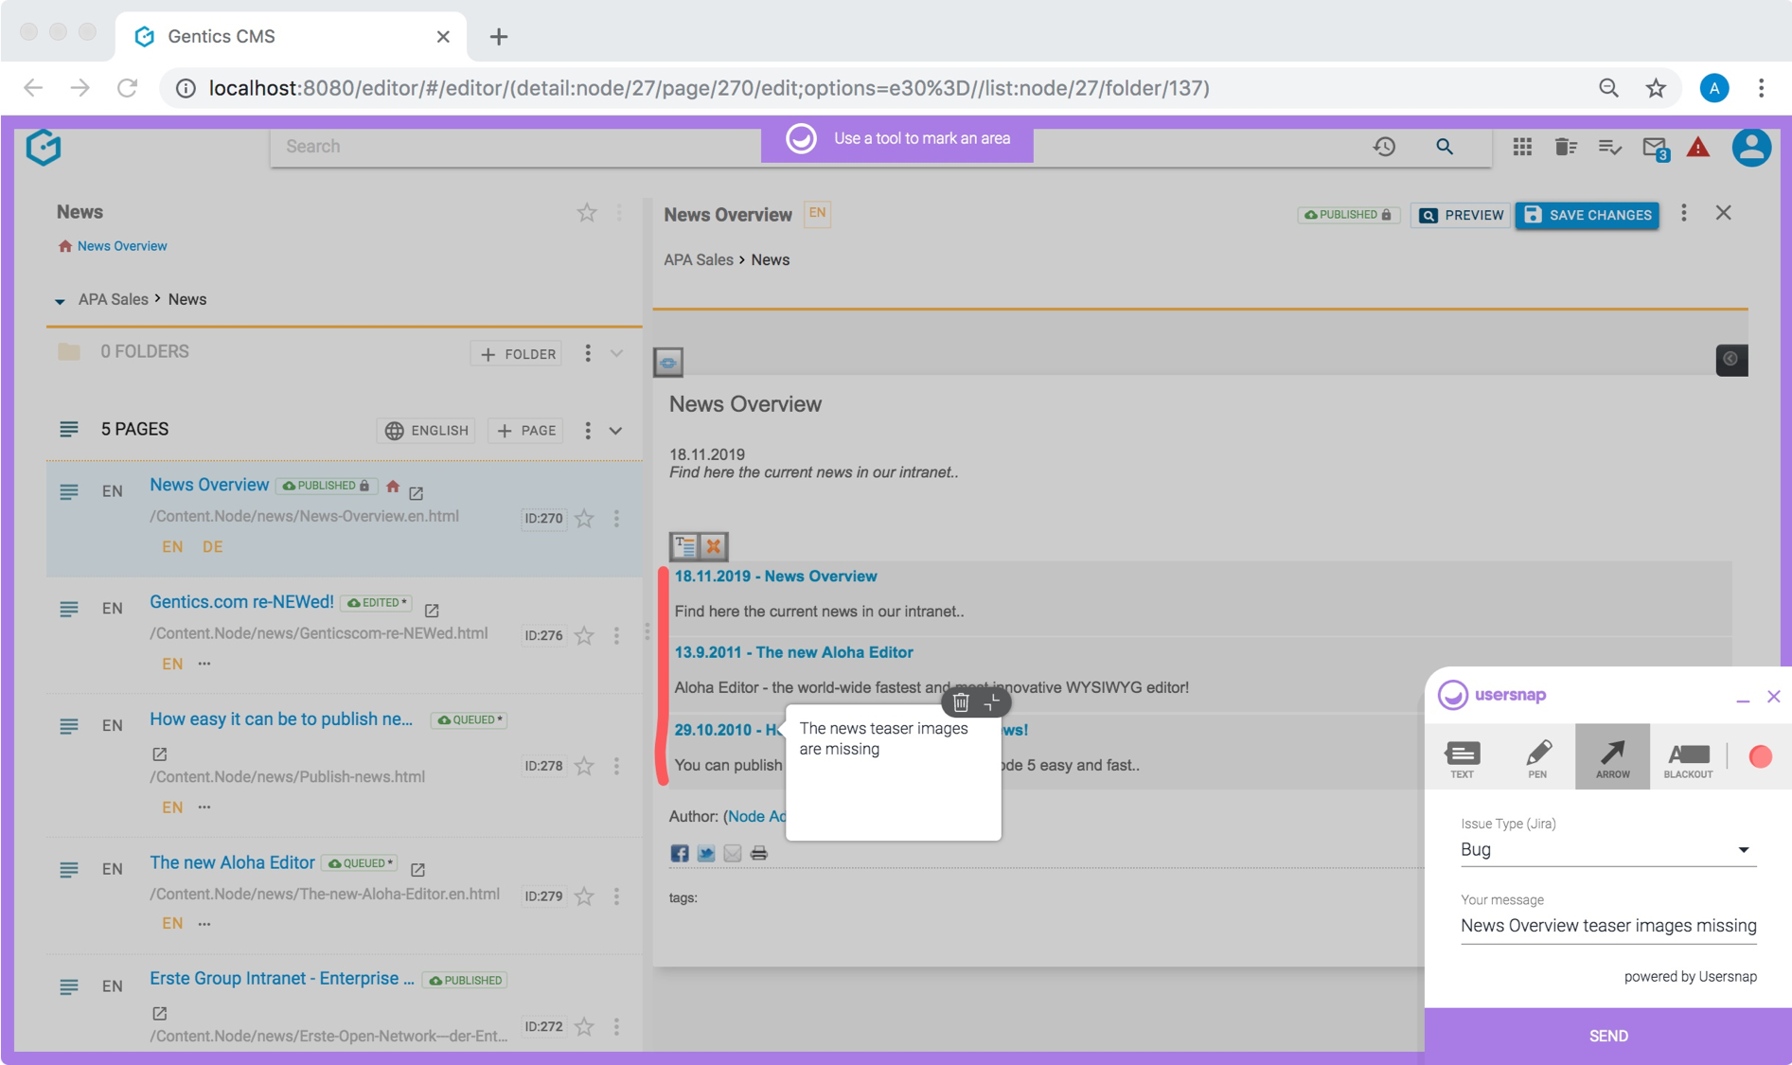Open the folders section three-dot menu
The image size is (1792, 1065).
[588, 353]
